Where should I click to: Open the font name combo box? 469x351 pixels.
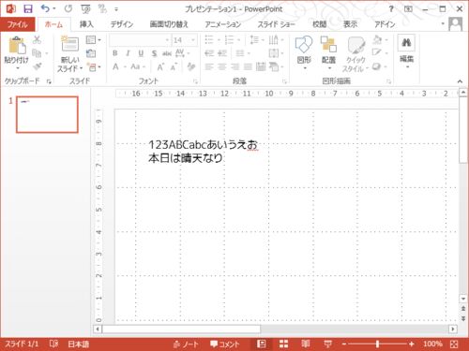(x=140, y=40)
